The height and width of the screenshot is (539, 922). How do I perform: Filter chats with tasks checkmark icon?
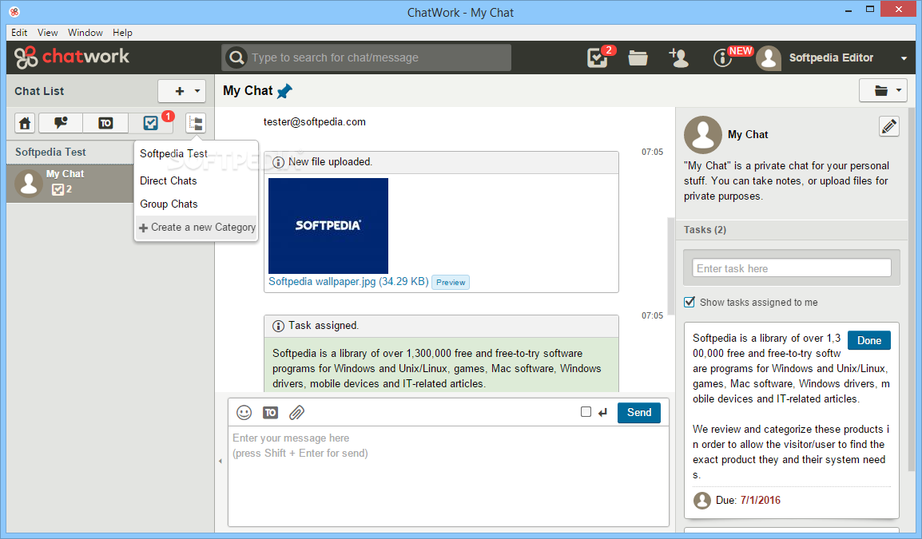tap(150, 123)
